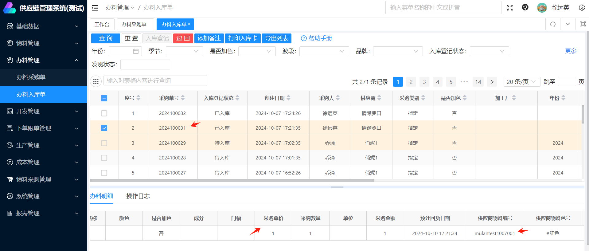Close the 办料入库单 tab

189,24
